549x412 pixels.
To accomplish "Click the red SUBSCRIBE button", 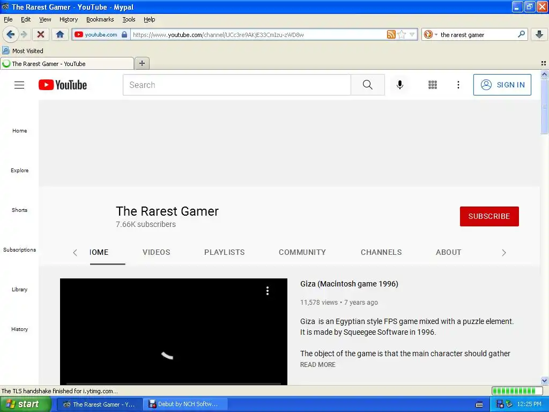I will (489, 216).
